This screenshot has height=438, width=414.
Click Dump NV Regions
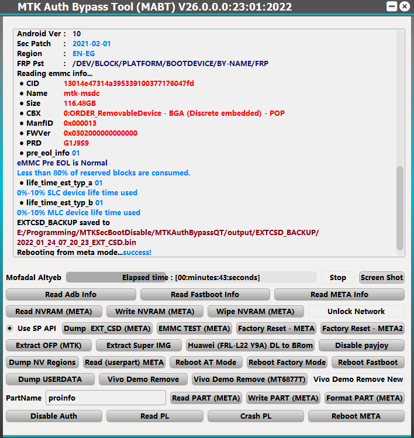pos(42,363)
